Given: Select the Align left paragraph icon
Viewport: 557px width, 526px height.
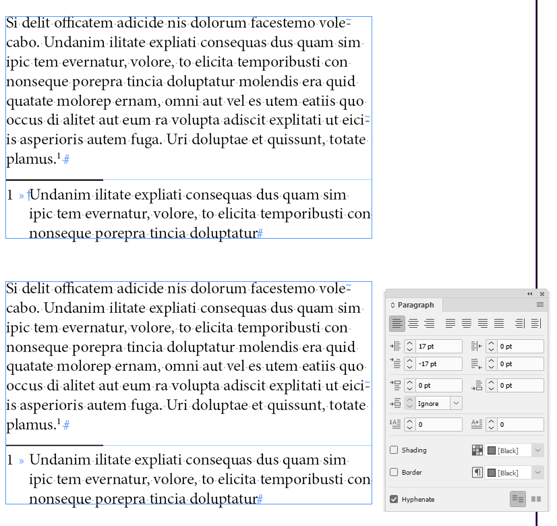Looking at the screenshot, I should tap(397, 323).
